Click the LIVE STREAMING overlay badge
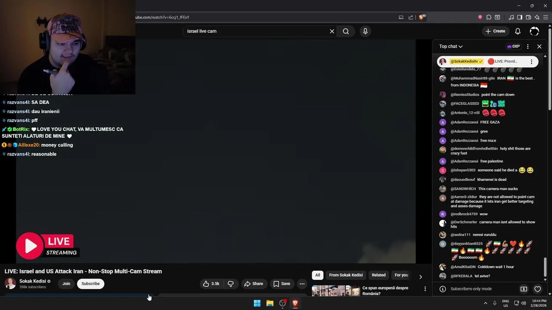The height and width of the screenshot is (310, 552). (x=47, y=246)
